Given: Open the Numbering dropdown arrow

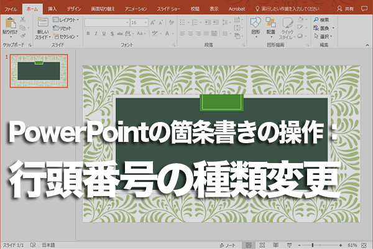Looking at the screenshot, I should (x=200, y=22).
